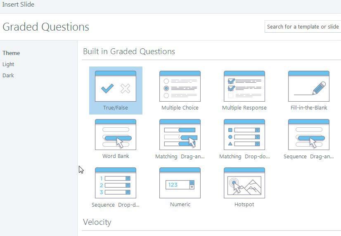Select the Fill-in-the-Blank pencil icon
341x236 pixels.
coord(309,86)
